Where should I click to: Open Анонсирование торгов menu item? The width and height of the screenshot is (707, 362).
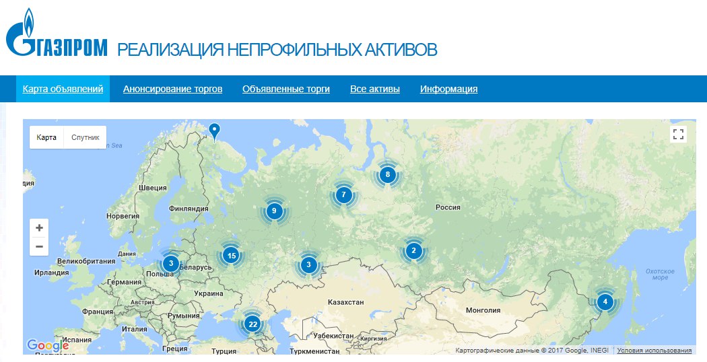pyautogui.click(x=172, y=89)
